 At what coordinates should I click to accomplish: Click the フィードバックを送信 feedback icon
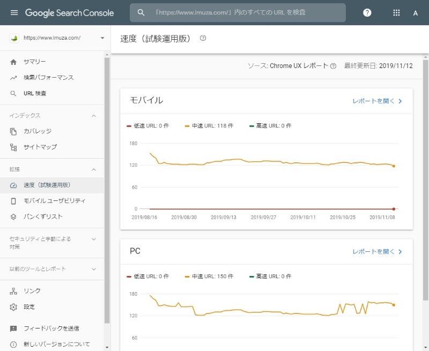13,328
